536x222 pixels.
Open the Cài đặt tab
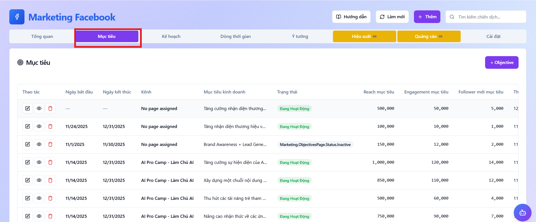pos(494,36)
